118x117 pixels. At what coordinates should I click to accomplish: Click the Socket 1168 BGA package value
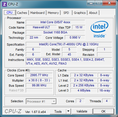coord(55,32)
